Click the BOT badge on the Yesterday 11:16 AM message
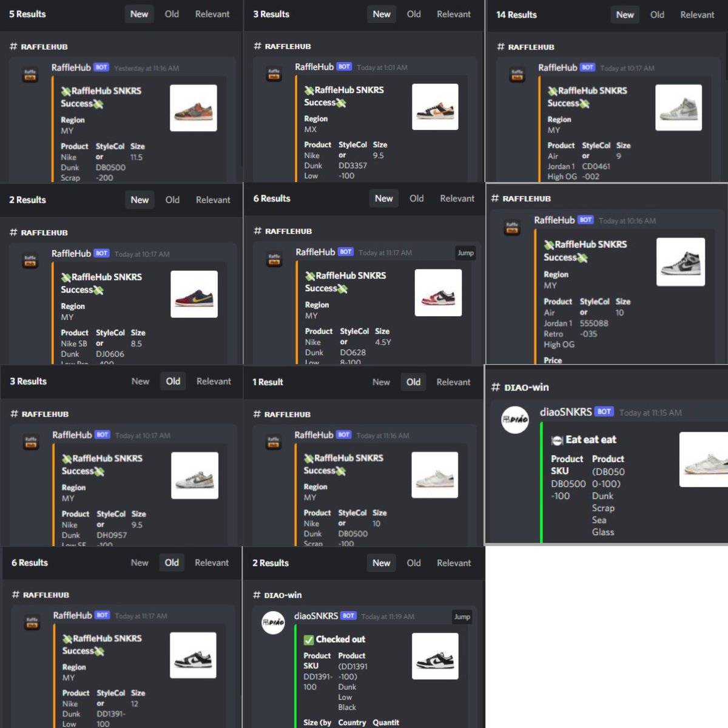 (x=101, y=67)
